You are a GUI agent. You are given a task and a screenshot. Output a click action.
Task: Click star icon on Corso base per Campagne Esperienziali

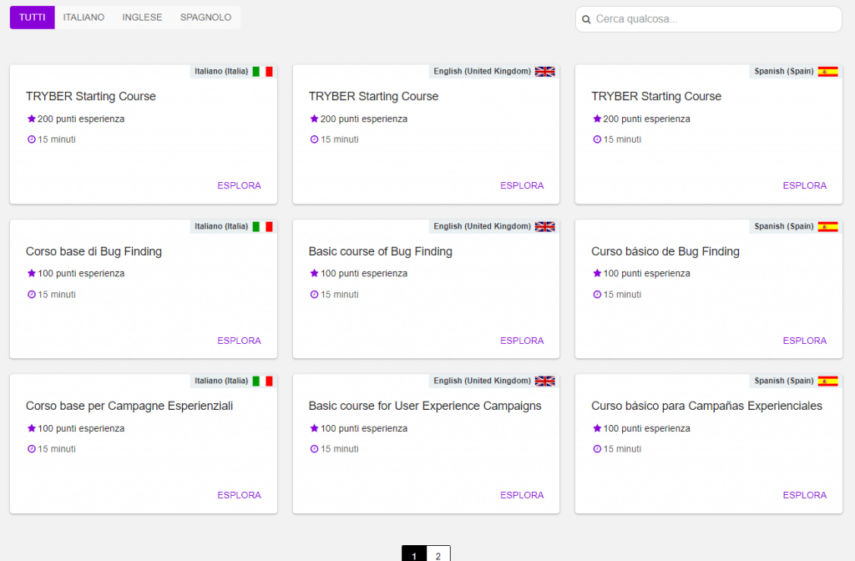click(32, 428)
